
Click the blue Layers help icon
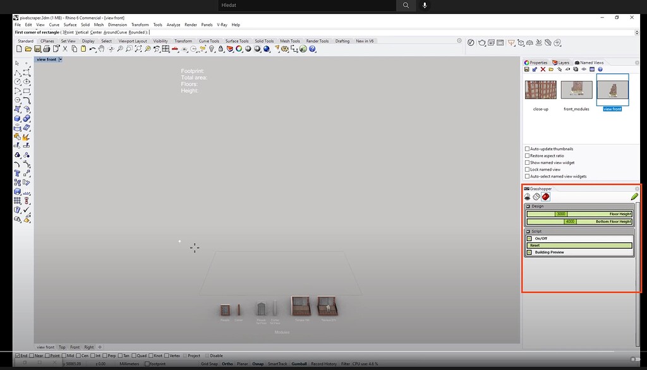tap(600, 69)
